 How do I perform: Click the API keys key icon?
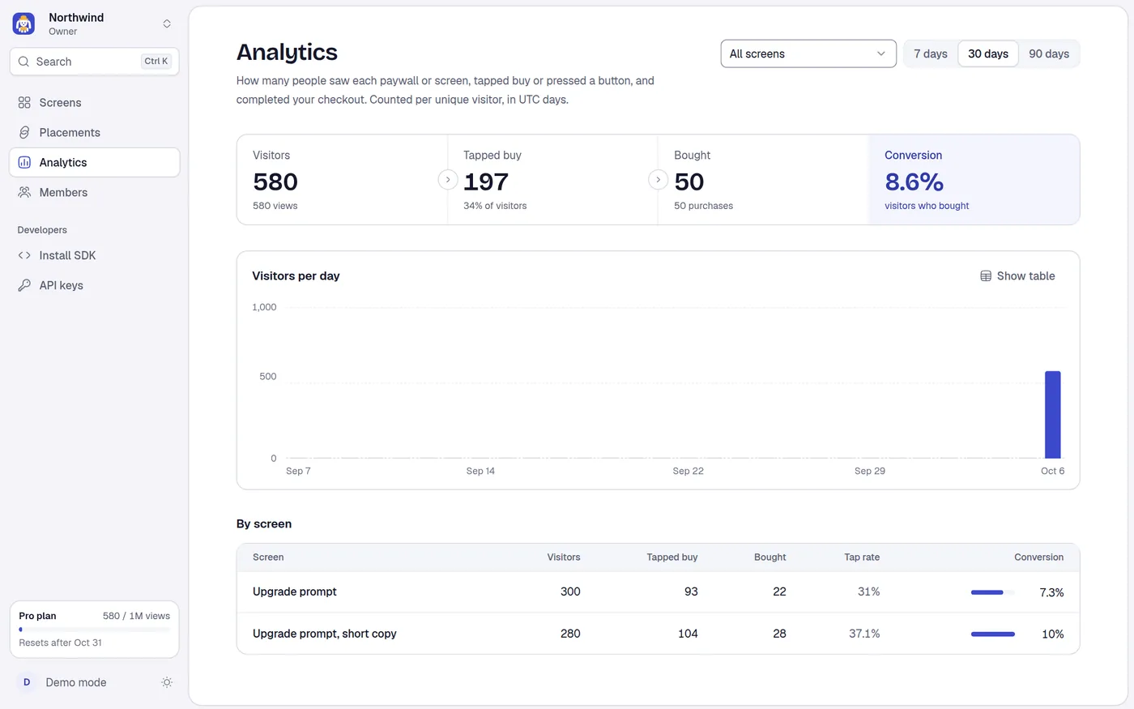pos(24,285)
